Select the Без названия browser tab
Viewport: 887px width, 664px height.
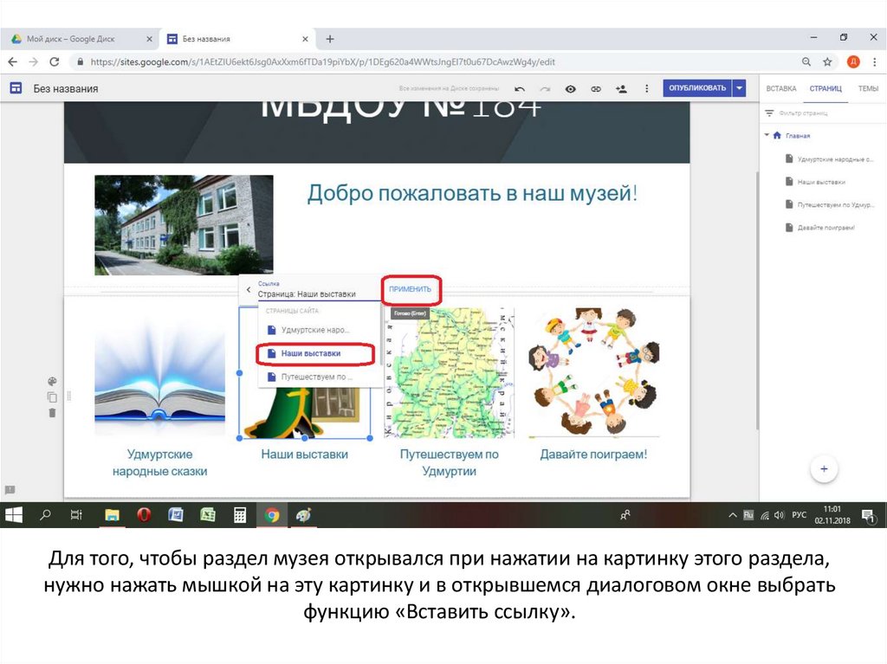pyautogui.click(x=237, y=39)
